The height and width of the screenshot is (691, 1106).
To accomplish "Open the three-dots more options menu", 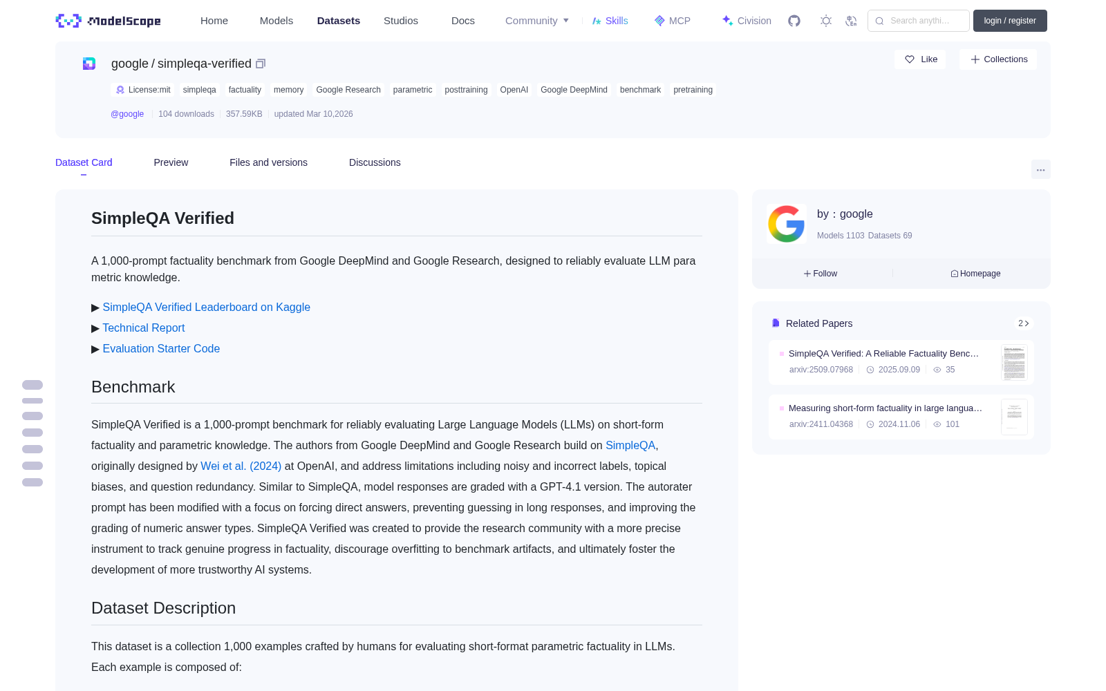I will tap(1040, 169).
